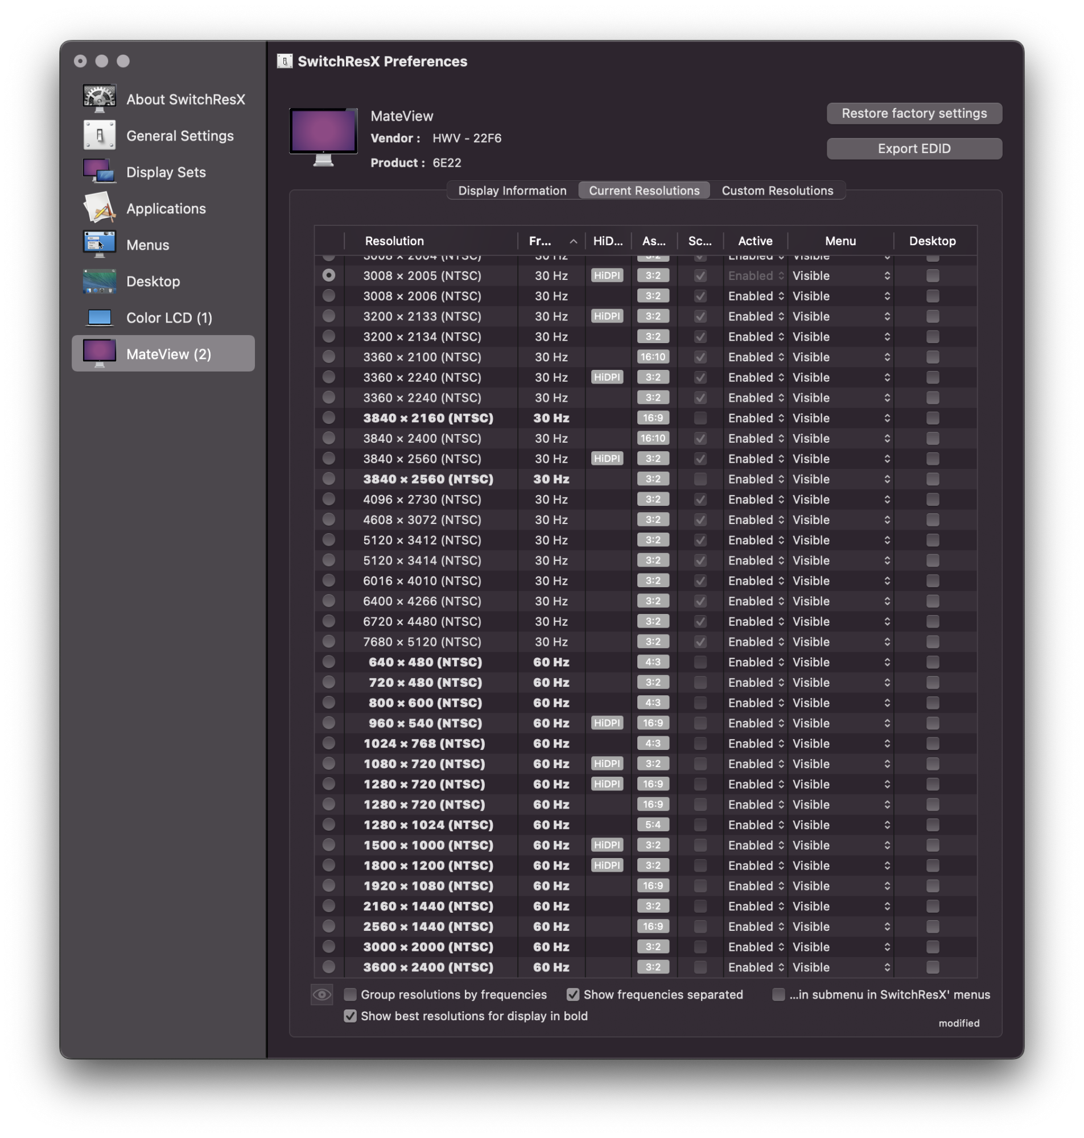Select the radio button for 4096 × 2730
This screenshot has width=1084, height=1138.
coord(329,499)
